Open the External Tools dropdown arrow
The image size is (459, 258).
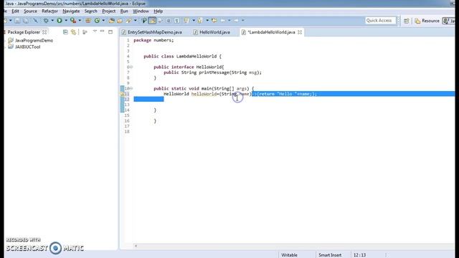point(80,21)
